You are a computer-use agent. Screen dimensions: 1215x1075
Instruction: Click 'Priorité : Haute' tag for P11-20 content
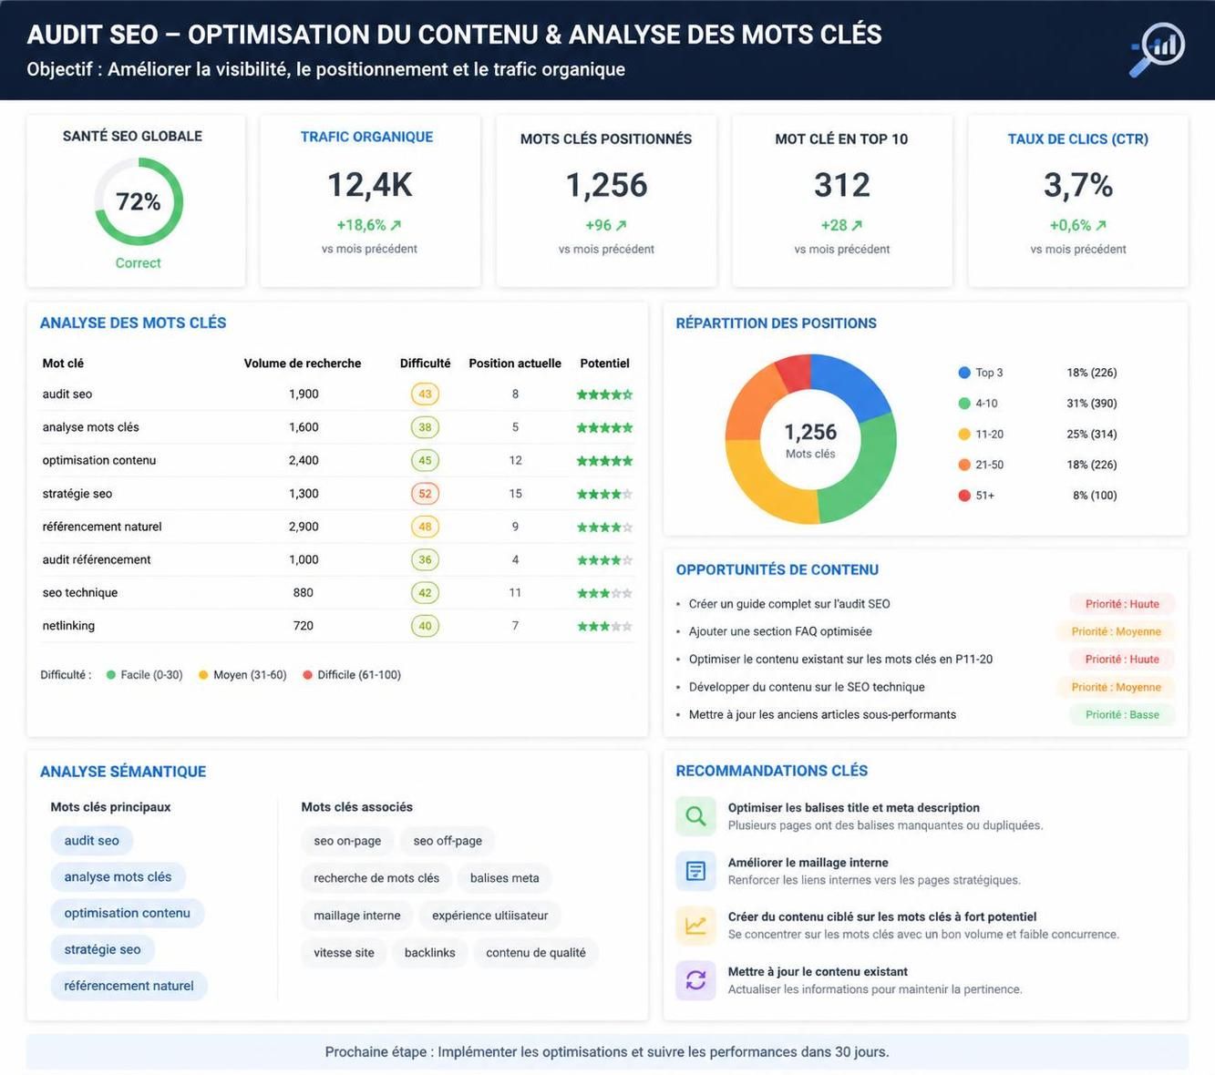[1122, 659]
